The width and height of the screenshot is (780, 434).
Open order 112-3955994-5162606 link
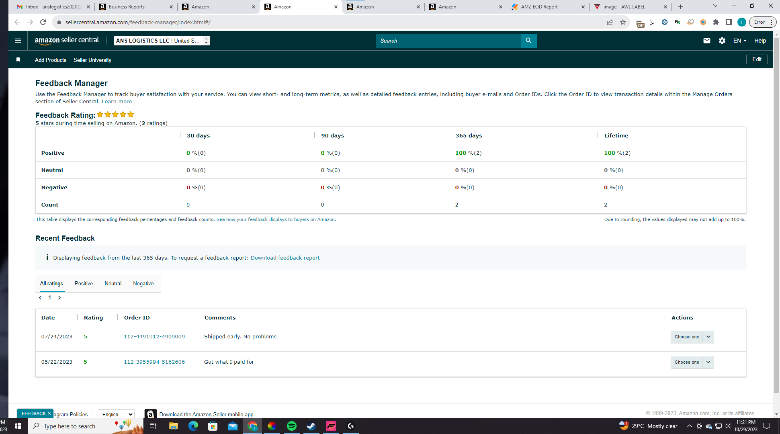(x=154, y=362)
